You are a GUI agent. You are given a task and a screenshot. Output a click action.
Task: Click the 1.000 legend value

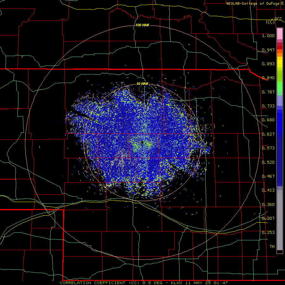pyautogui.click(x=268, y=35)
